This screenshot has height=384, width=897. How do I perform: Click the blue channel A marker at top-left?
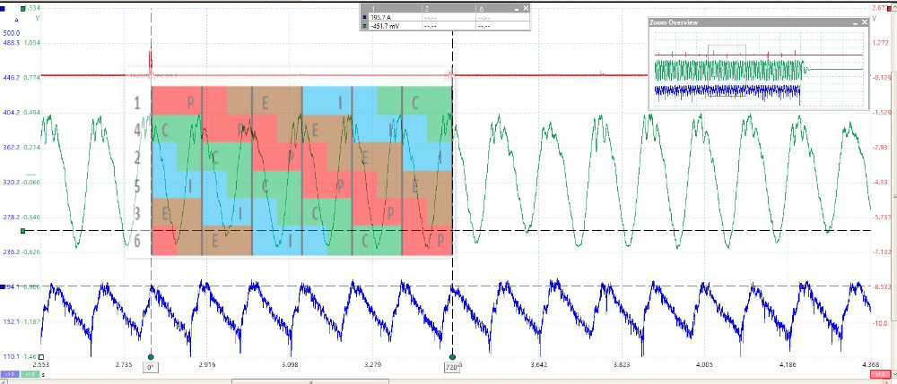4,9
